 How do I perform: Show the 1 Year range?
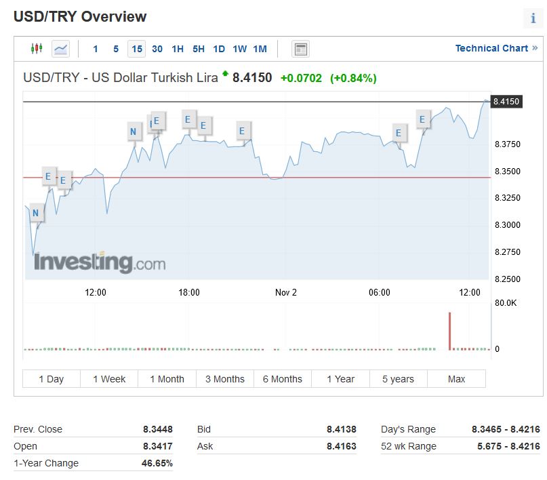point(340,379)
